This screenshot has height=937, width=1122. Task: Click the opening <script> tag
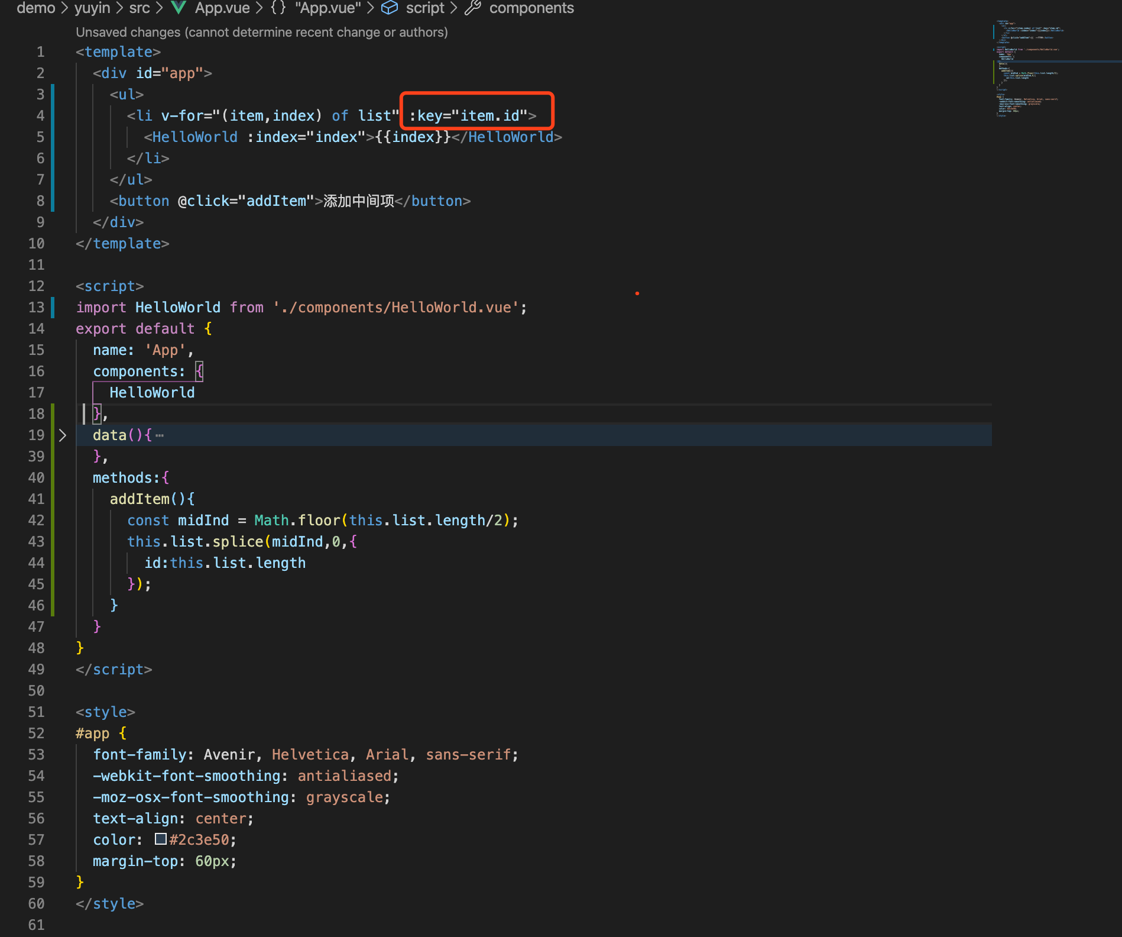110,286
